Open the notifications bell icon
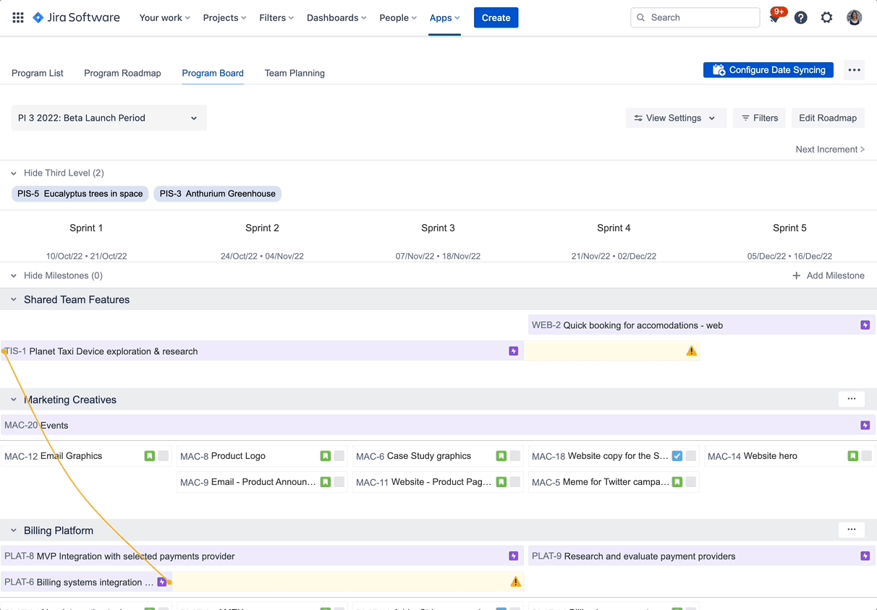This screenshot has width=877, height=610. 775,17
